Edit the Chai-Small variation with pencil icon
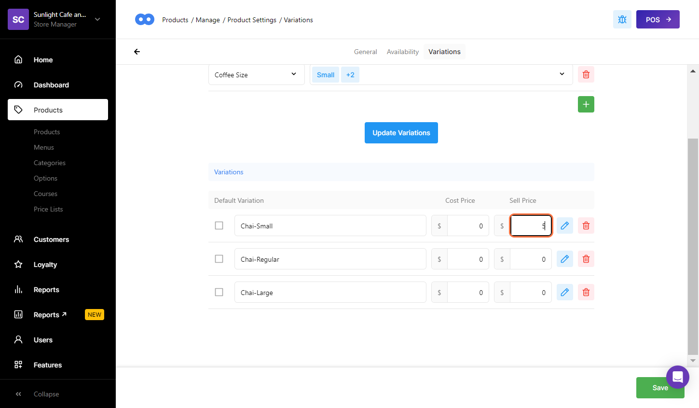699x408 pixels. coord(564,225)
